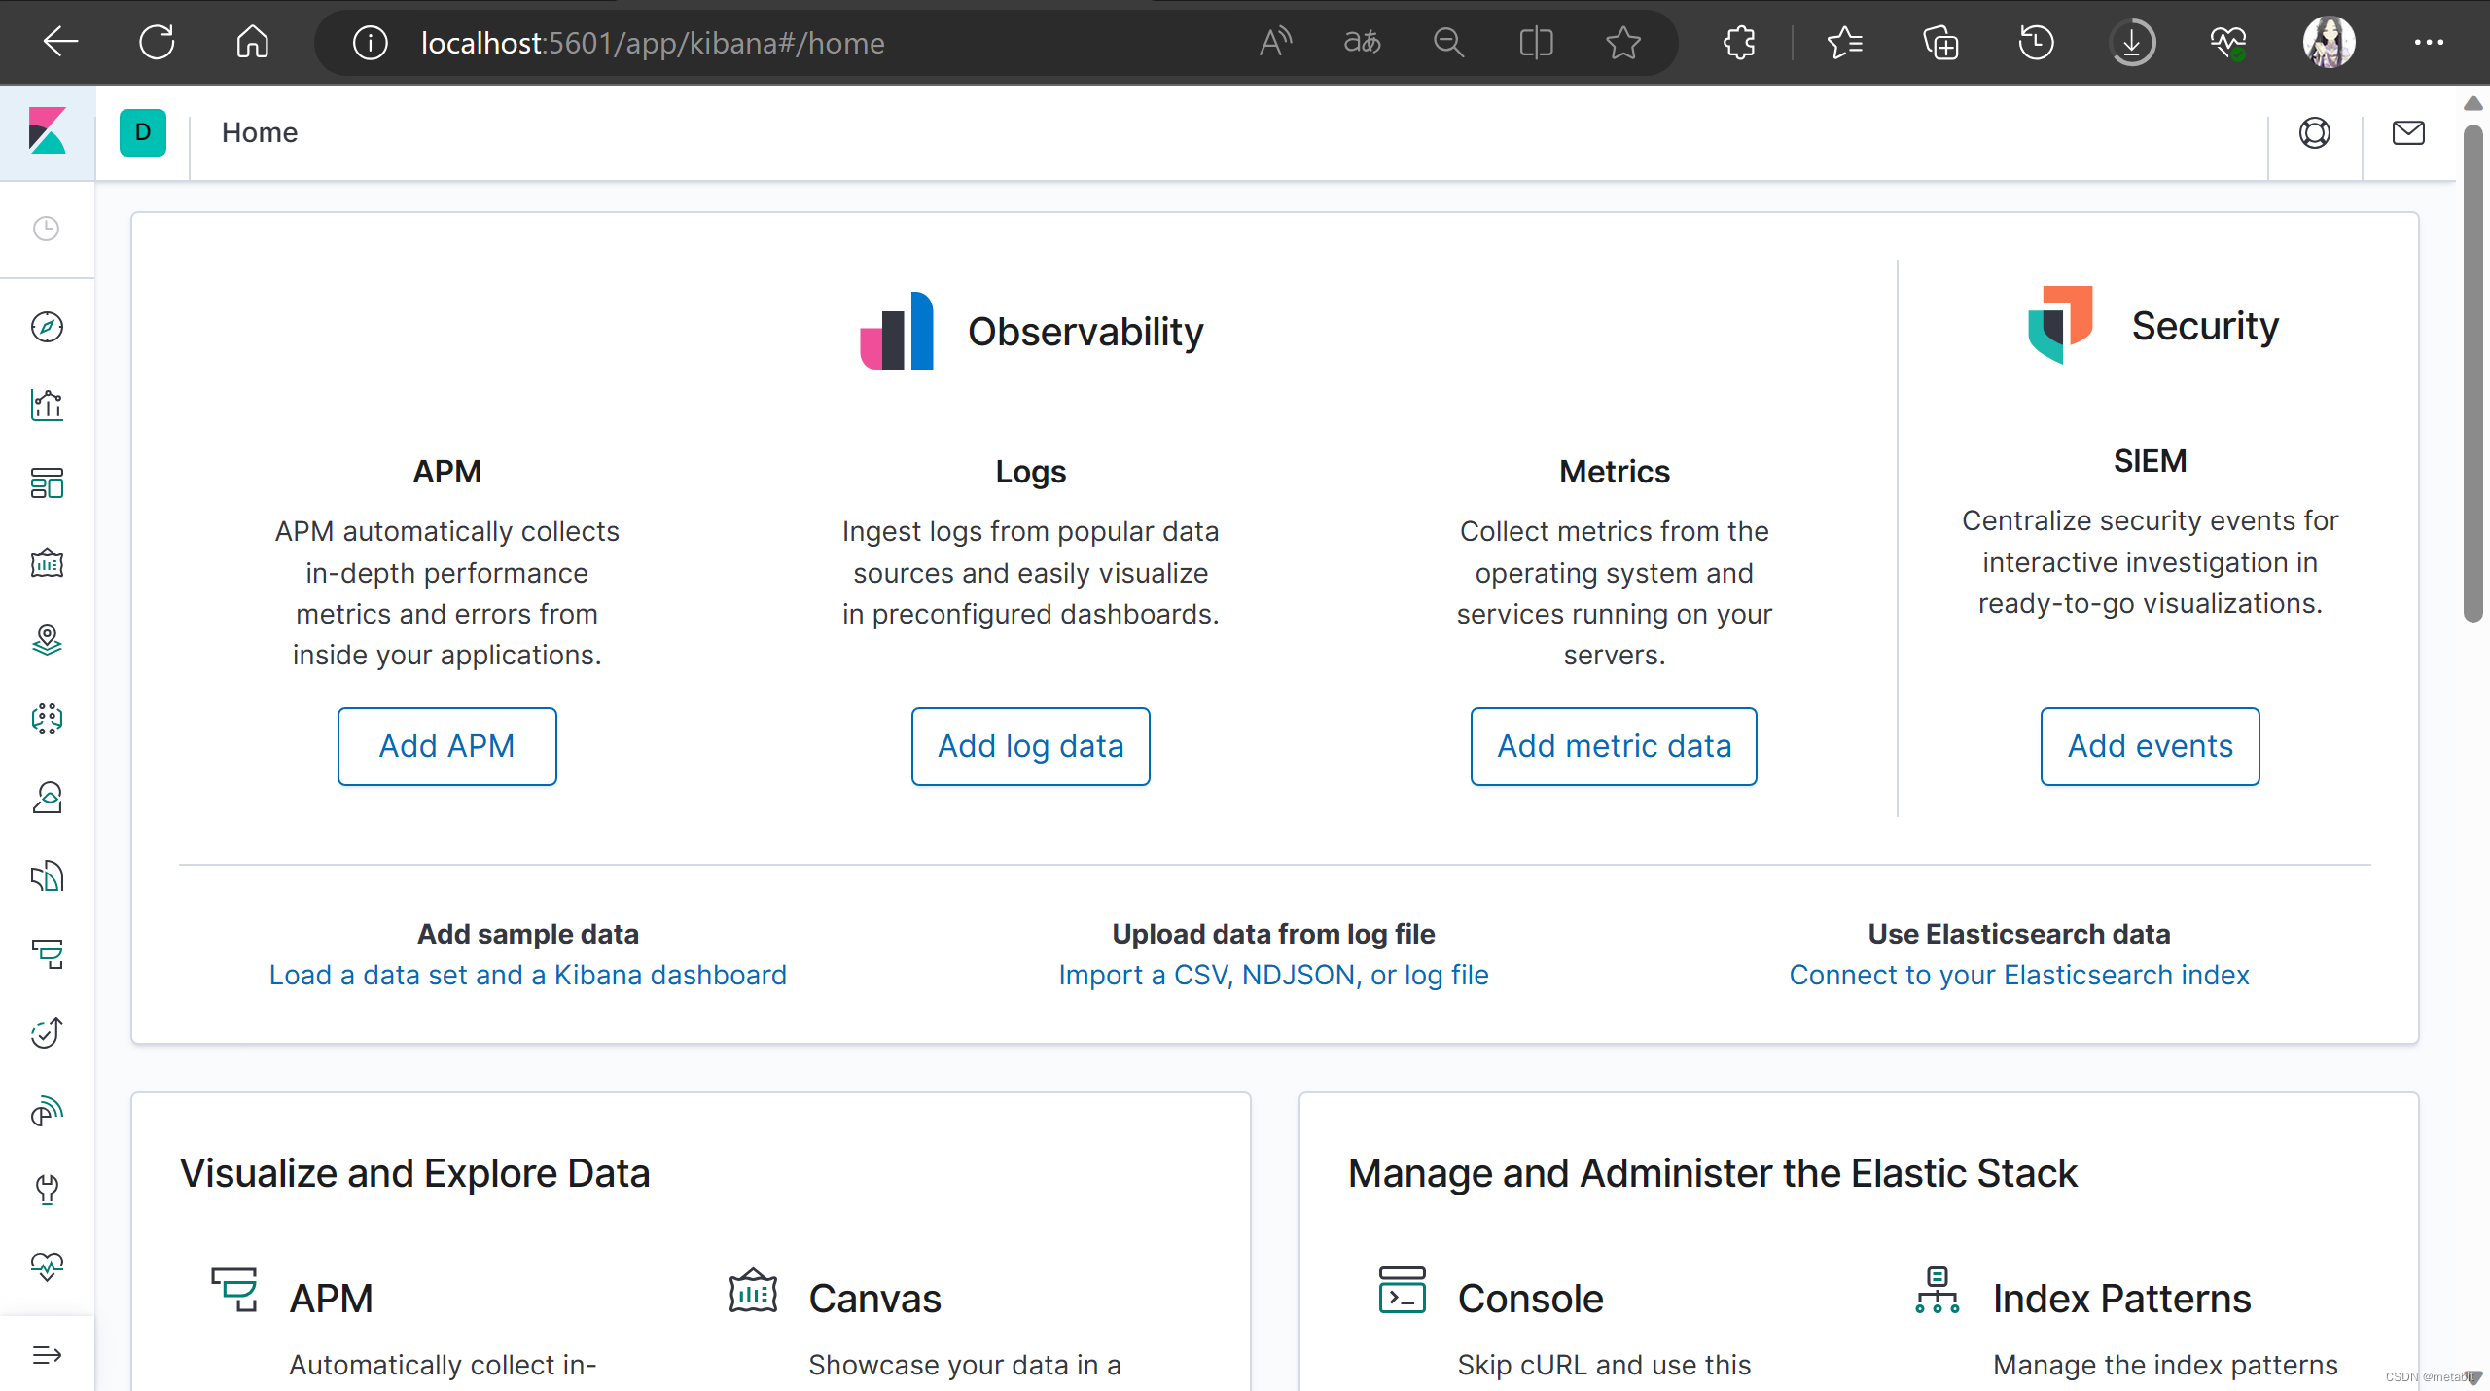This screenshot has height=1391, width=2490.
Task: Open the Console card in Manage section
Action: 1530,1299
